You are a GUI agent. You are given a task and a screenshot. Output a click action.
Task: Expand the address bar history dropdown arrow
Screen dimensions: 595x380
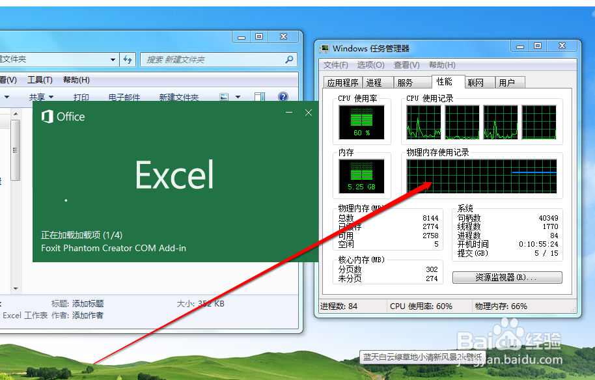tap(113, 60)
